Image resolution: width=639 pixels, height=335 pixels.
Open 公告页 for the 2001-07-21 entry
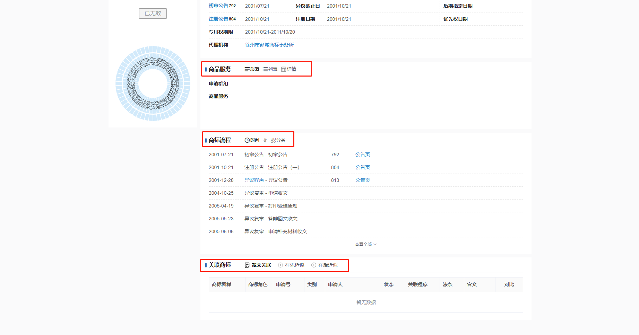click(x=362, y=155)
